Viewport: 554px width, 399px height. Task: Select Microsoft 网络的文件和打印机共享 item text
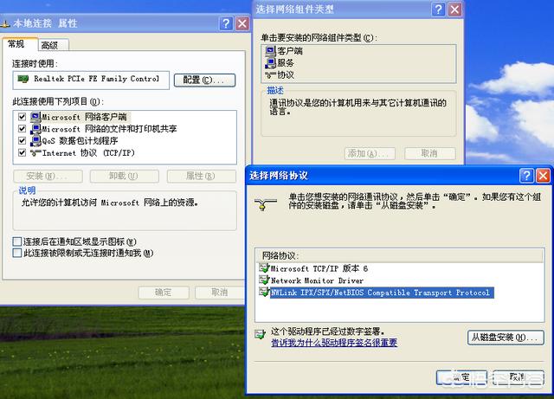coord(109,129)
